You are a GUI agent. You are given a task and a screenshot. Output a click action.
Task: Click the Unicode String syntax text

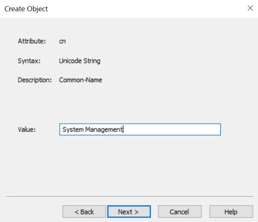click(x=79, y=61)
